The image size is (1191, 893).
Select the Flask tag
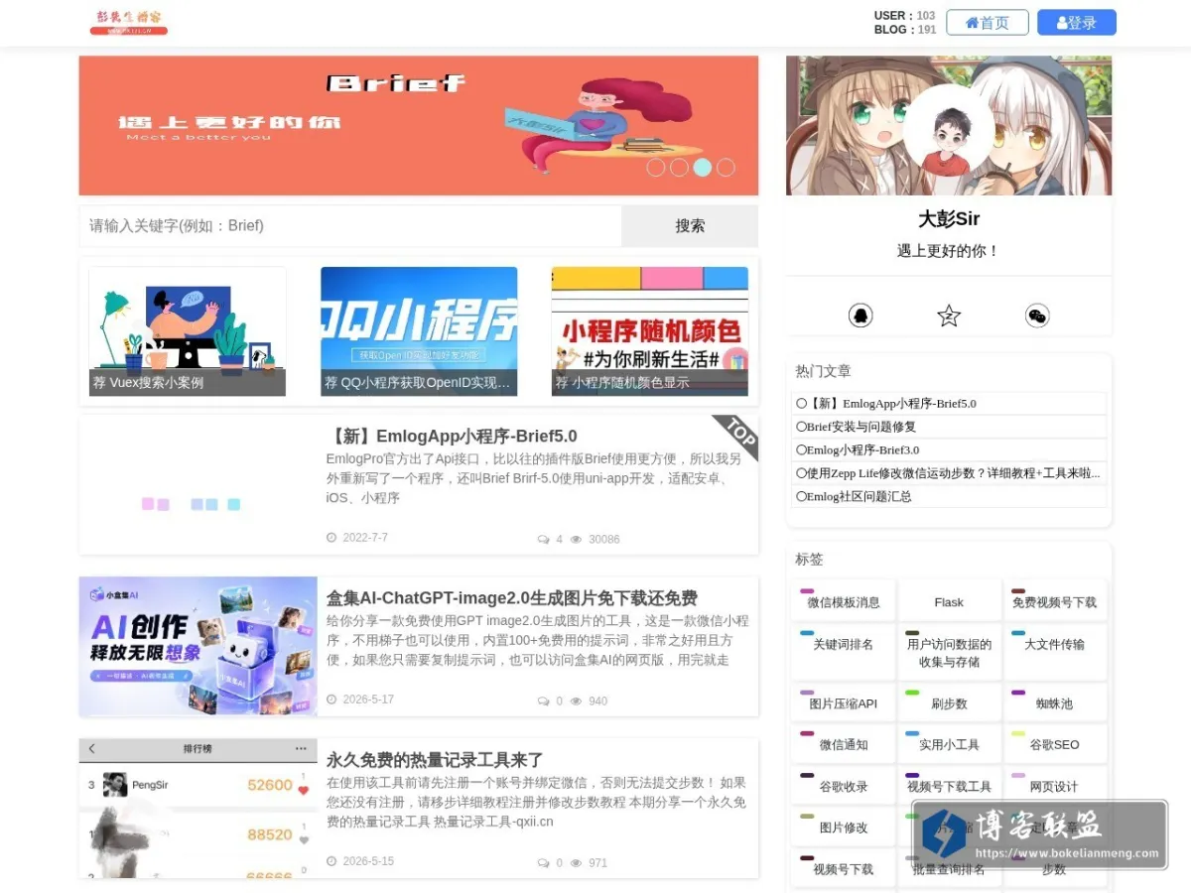[x=949, y=601]
